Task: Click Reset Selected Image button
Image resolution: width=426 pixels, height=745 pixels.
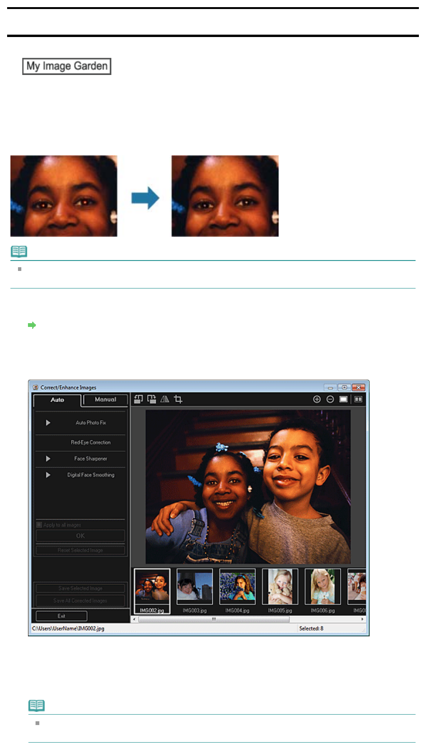Action: coord(81,550)
